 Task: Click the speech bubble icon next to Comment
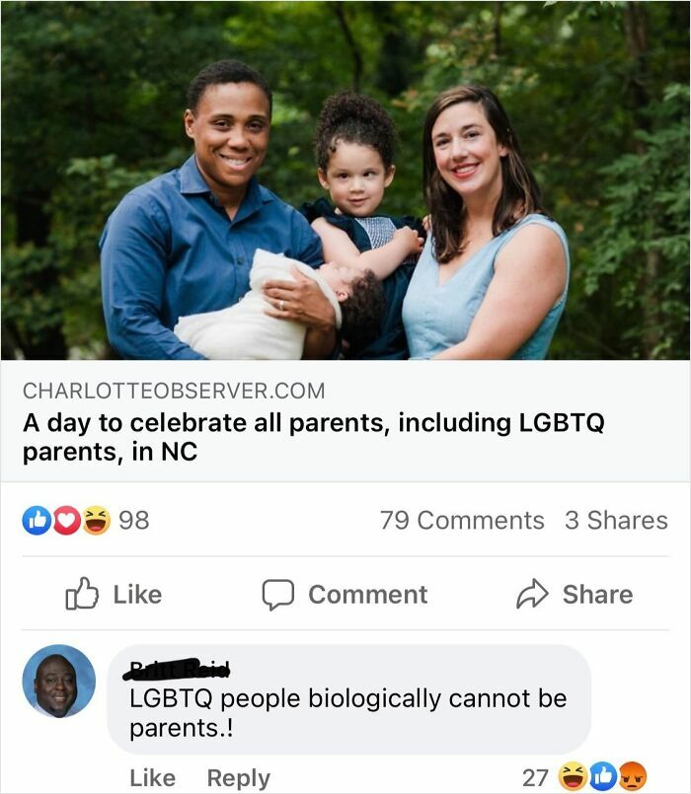pos(278,594)
